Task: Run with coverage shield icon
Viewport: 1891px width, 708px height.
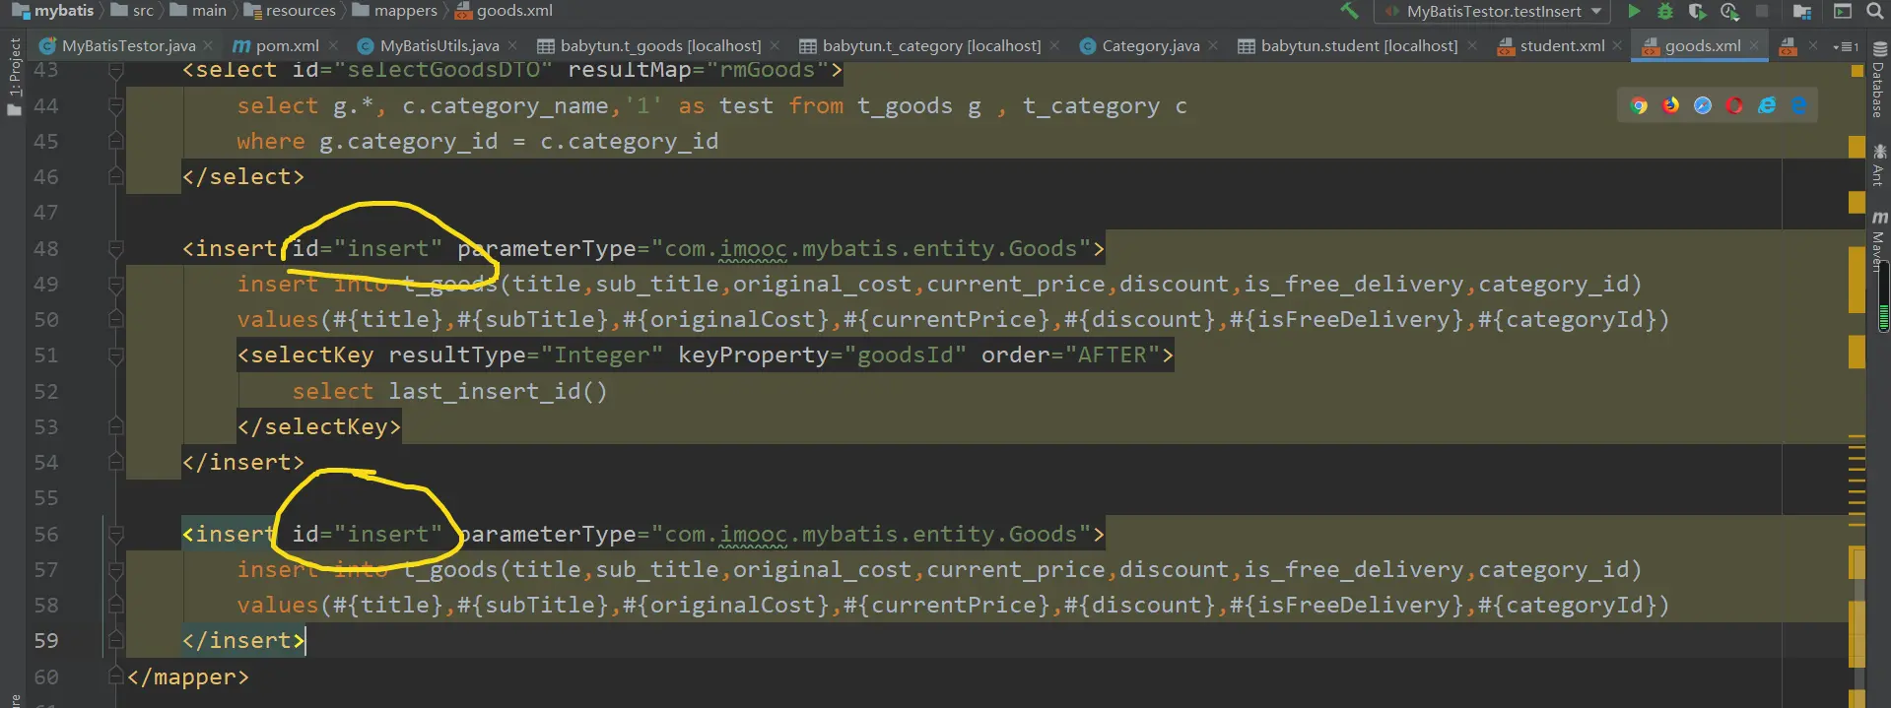Action: 1697,12
